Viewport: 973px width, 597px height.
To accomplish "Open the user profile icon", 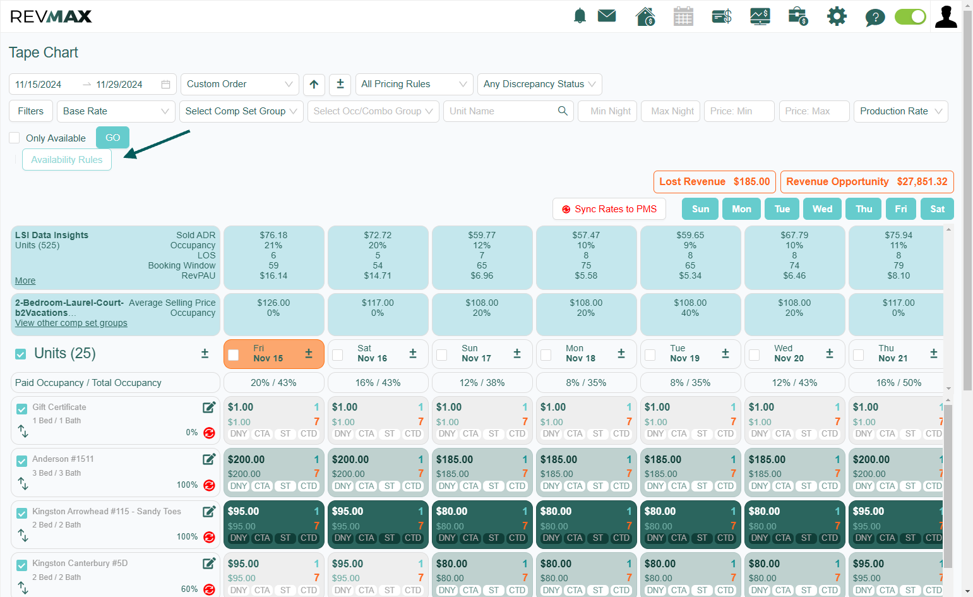I will (946, 16).
